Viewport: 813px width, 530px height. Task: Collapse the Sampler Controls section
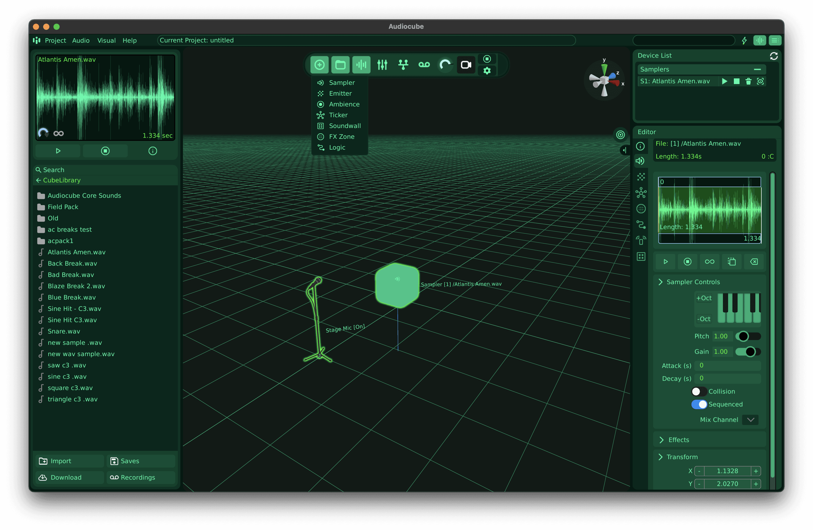pos(660,282)
